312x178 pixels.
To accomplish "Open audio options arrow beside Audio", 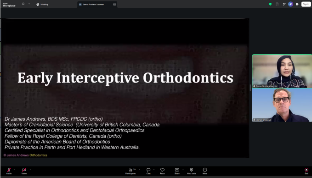I will tap(14, 170).
